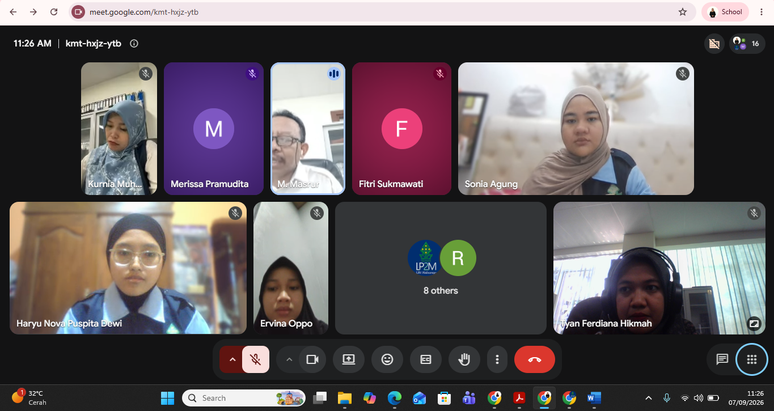Open the More options three-dot menu
Viewport: 774px width, 411px height.
497,359
